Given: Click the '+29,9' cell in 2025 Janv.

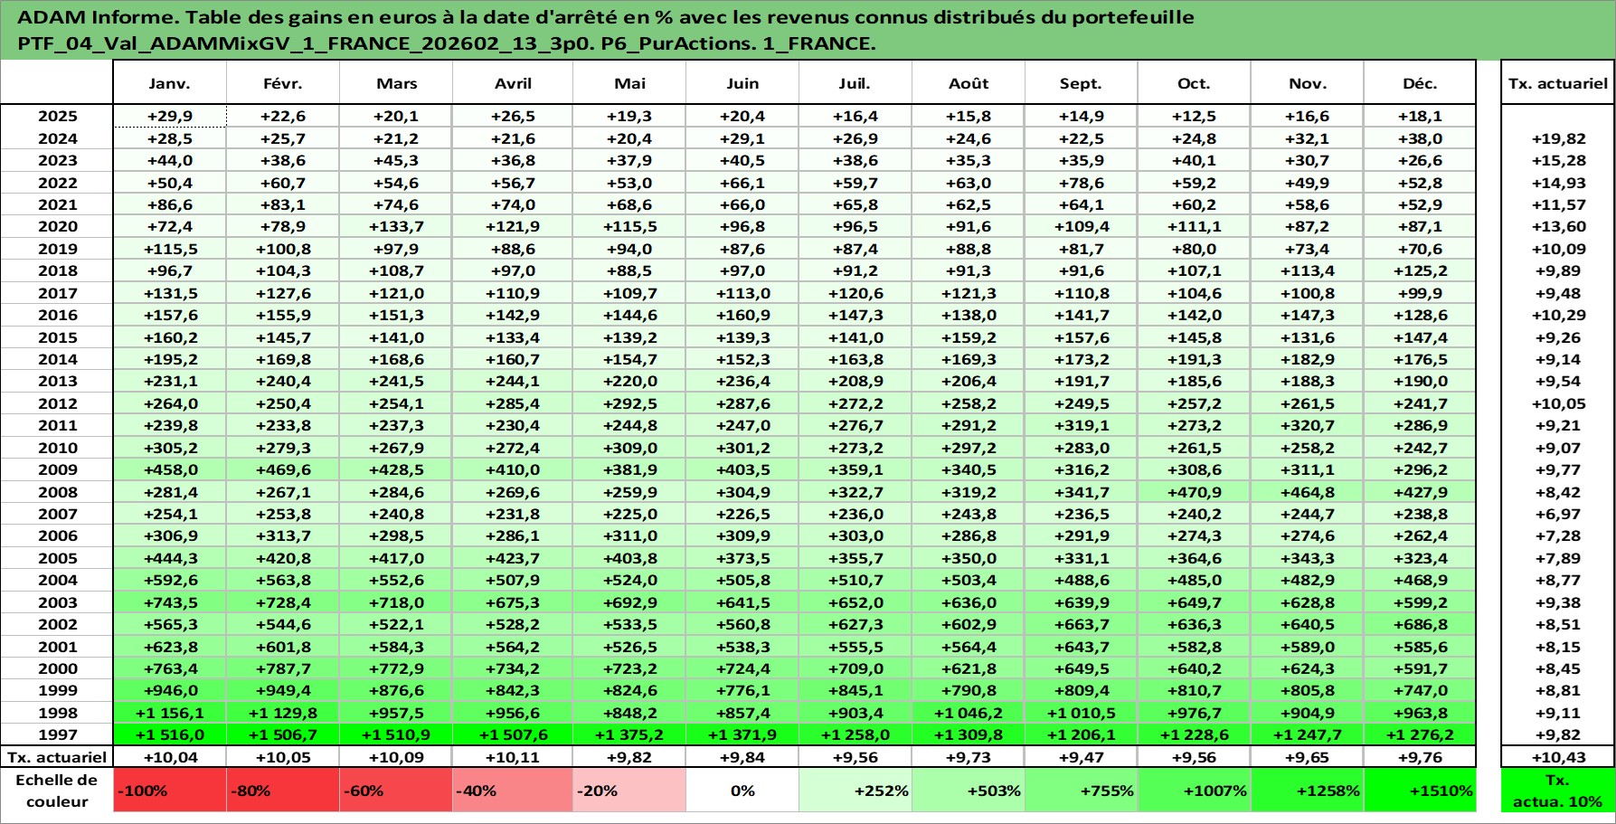Looking at the screenshot, I should pos(169,116).
